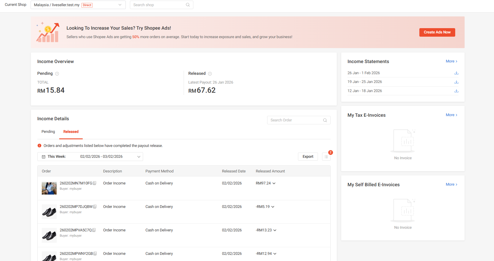Click the Released help question-mark icon
The image size is (494, 261).
tap(210, 74)
